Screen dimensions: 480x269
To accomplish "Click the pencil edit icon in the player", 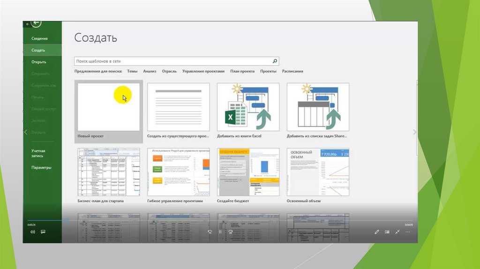I will tap(376, 232).
